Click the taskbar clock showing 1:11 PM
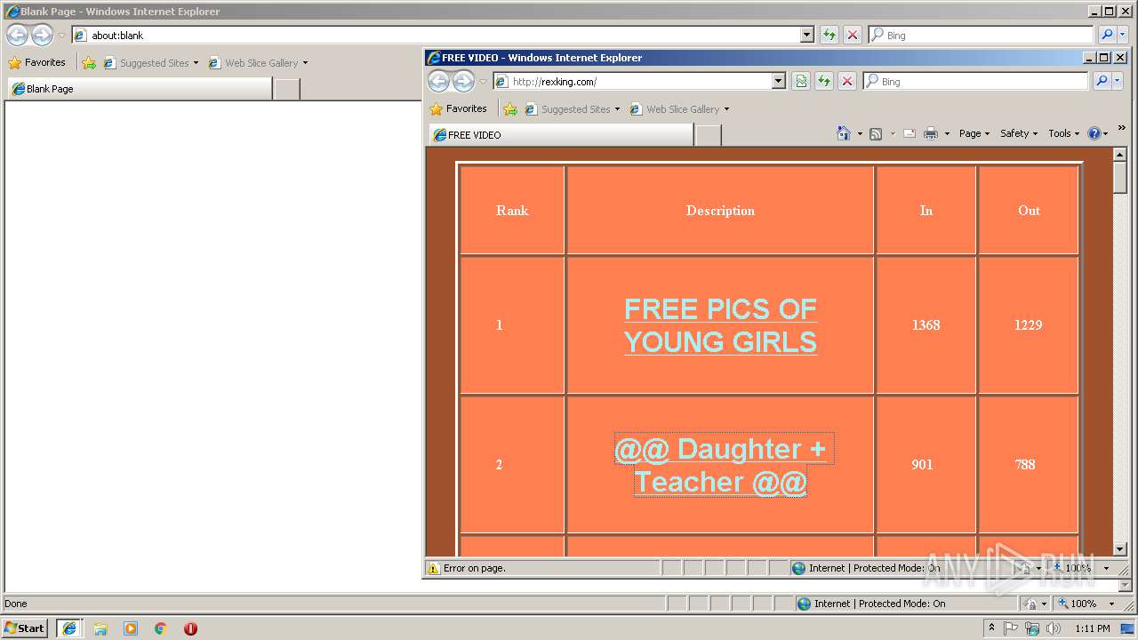The width and height of the screenshot is (1138, 640). tap(1093, 628)
